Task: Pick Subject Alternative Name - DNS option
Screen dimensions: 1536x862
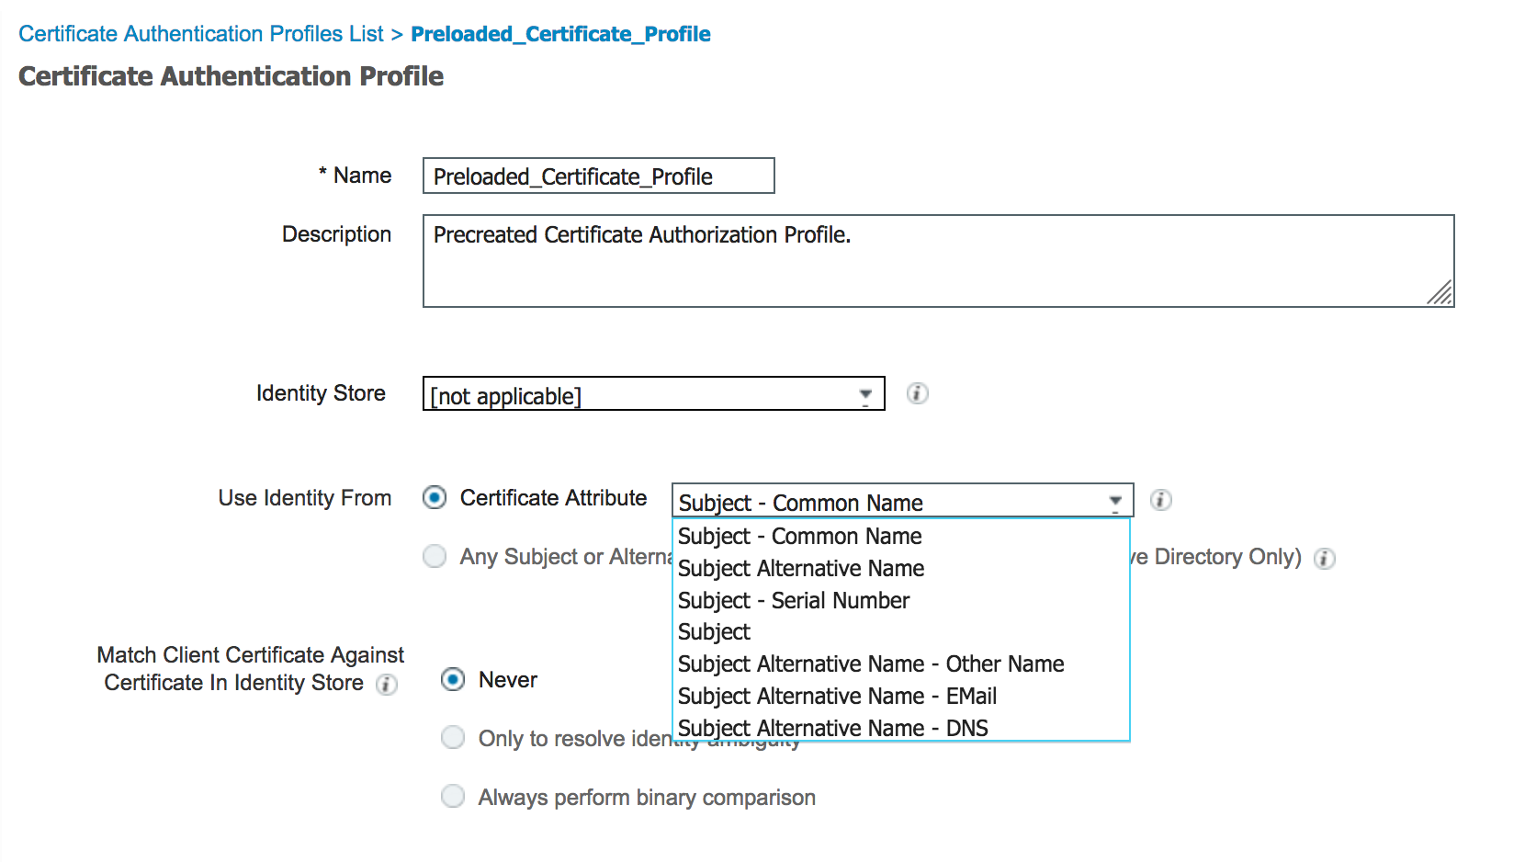Action: 832,728
